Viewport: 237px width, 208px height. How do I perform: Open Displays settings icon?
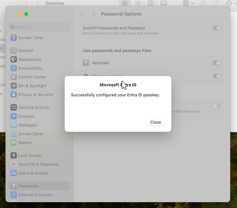(x=14, y=116)
